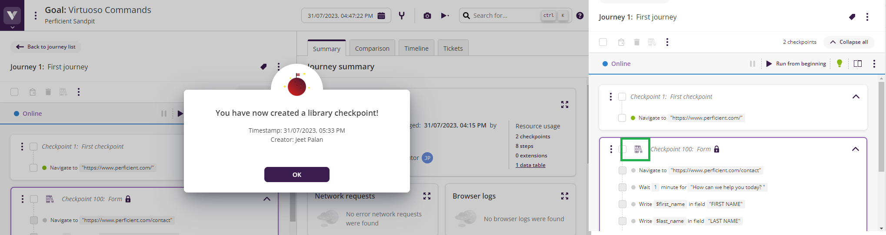
Task: Tick the Navigate to perficient.com/contact checkbox in side panel
Action: point(623,170)
